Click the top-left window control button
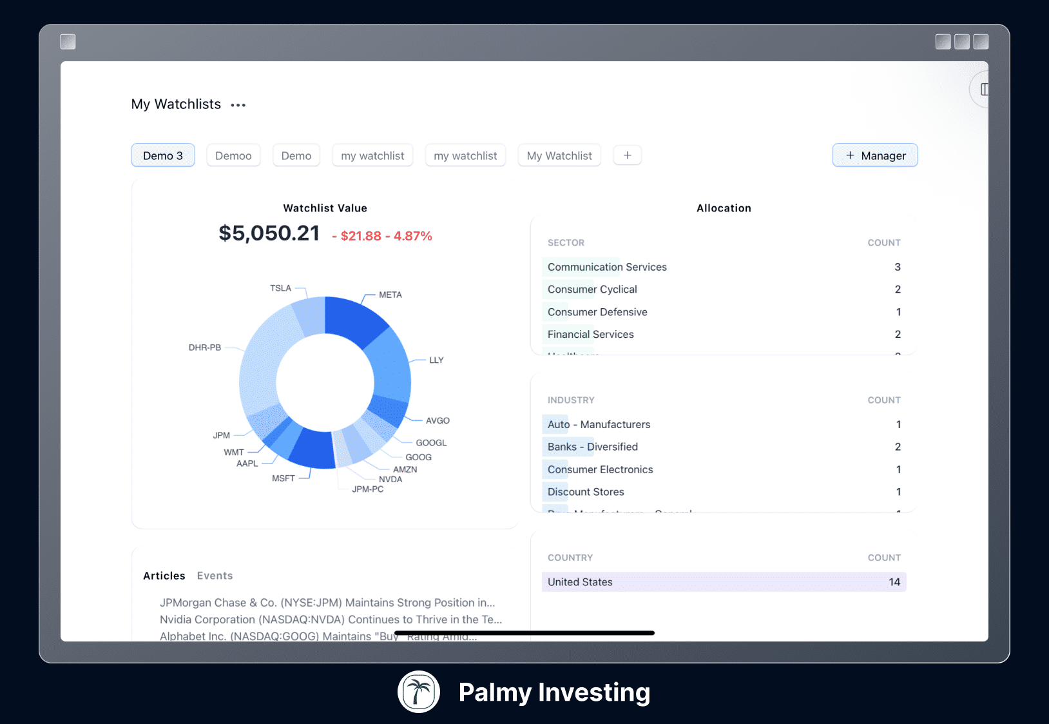 click(68, 42)
